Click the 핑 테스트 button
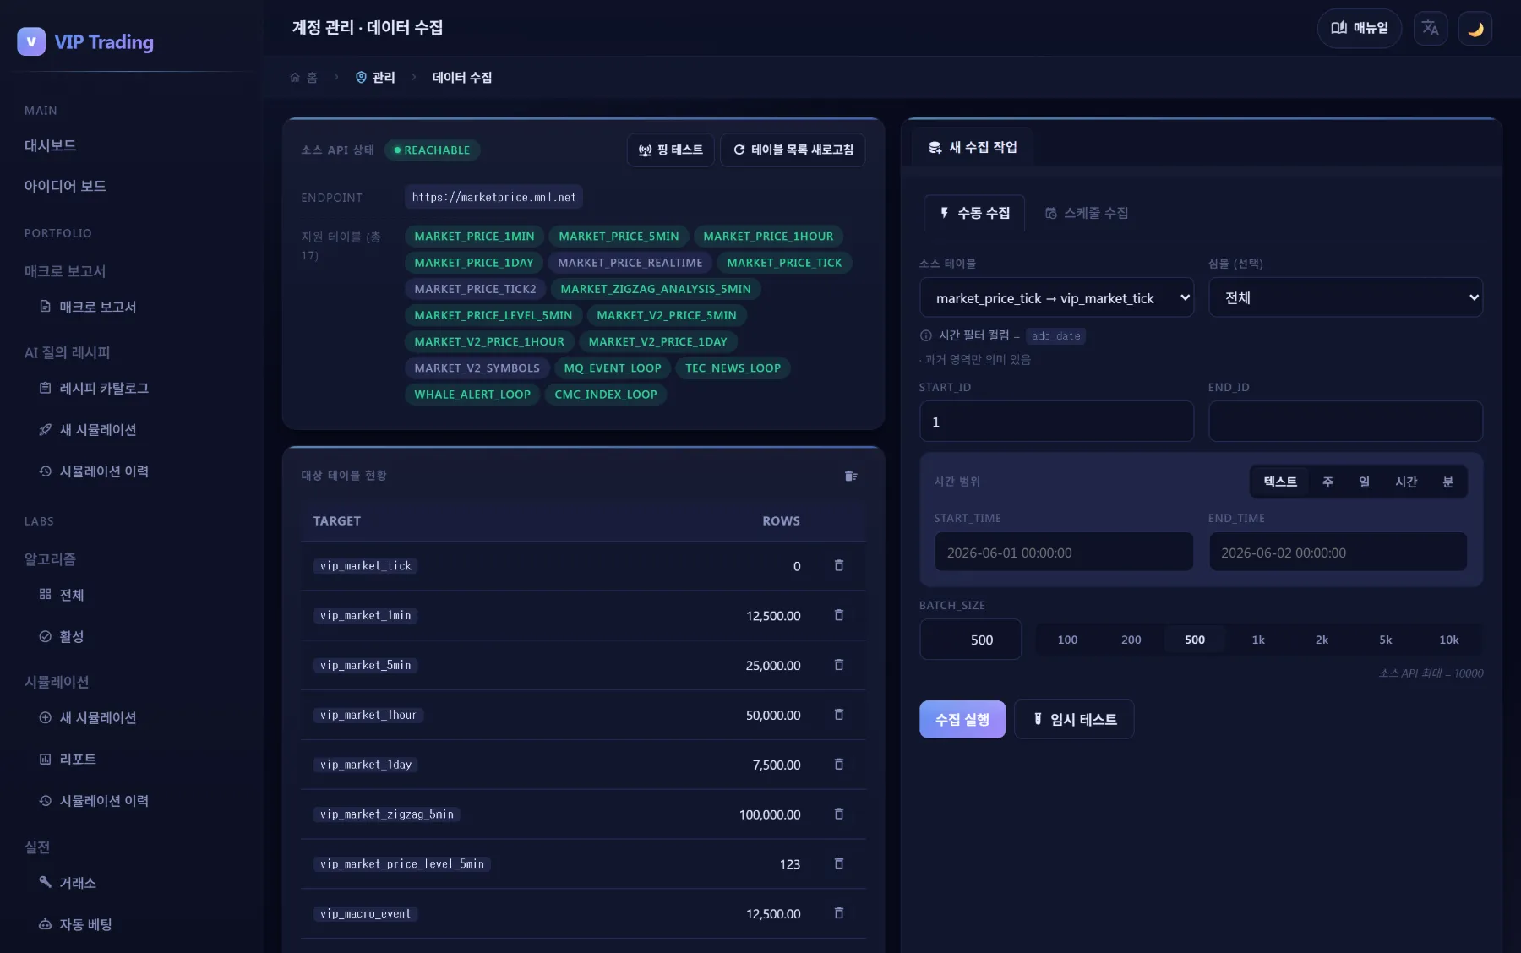1521x953 pixels. (670, 150)
